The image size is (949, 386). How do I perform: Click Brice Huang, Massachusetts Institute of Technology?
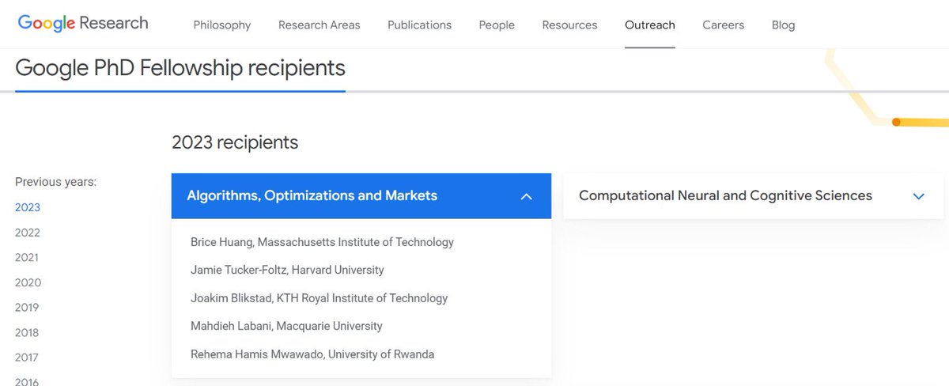point(322,242)
